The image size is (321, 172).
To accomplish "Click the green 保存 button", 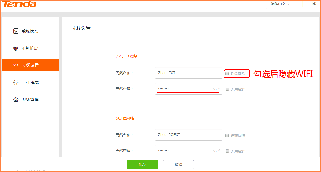I will point(142,165).
